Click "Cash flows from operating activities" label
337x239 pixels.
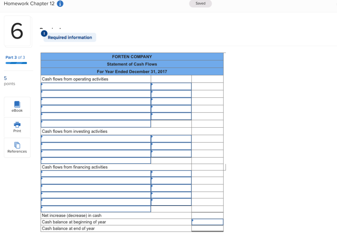75,79
